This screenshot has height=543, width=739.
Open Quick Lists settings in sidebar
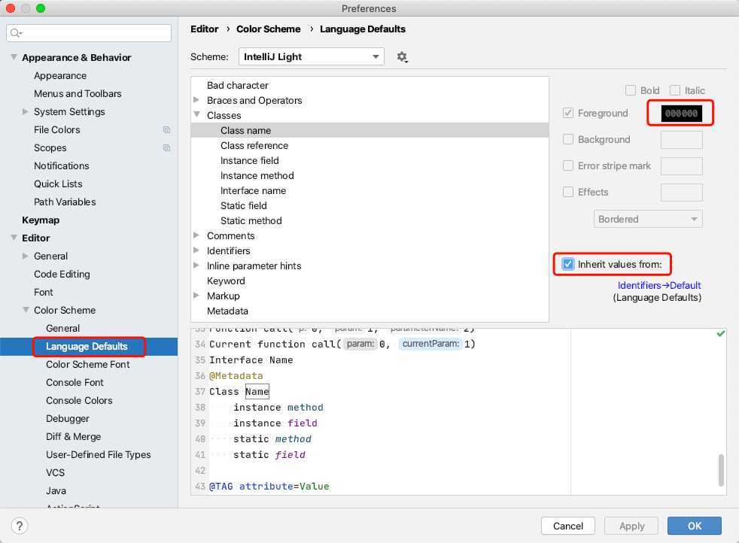[x=58, y=184]
